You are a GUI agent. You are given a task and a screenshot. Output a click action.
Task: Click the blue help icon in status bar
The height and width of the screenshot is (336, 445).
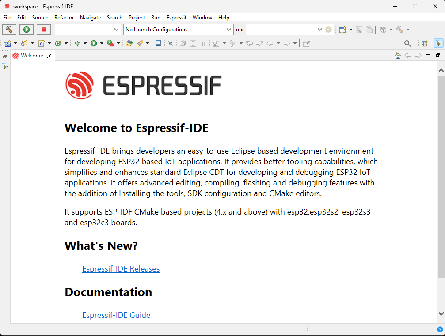coord(440,329)
